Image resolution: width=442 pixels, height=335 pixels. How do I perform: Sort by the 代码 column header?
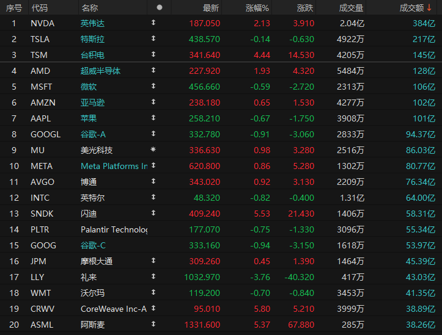pos(40,8)
